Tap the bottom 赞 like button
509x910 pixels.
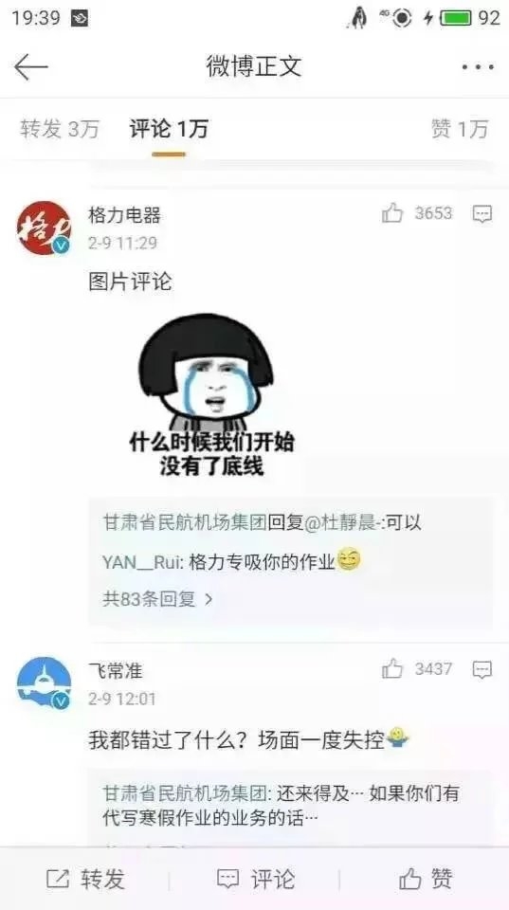[426, 880]
